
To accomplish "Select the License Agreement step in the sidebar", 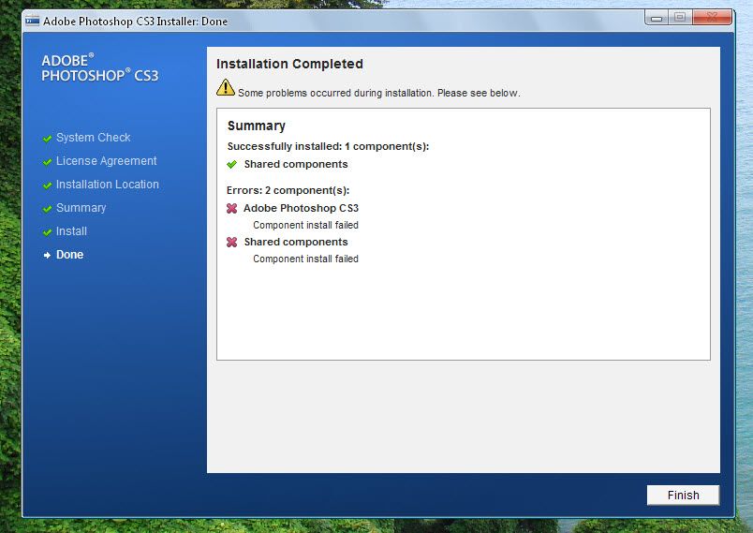I will pyautogui.click(x=106, y=161).
